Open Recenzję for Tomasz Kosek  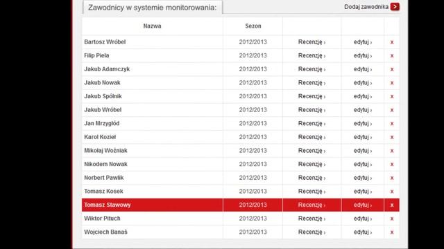point(311,191)
